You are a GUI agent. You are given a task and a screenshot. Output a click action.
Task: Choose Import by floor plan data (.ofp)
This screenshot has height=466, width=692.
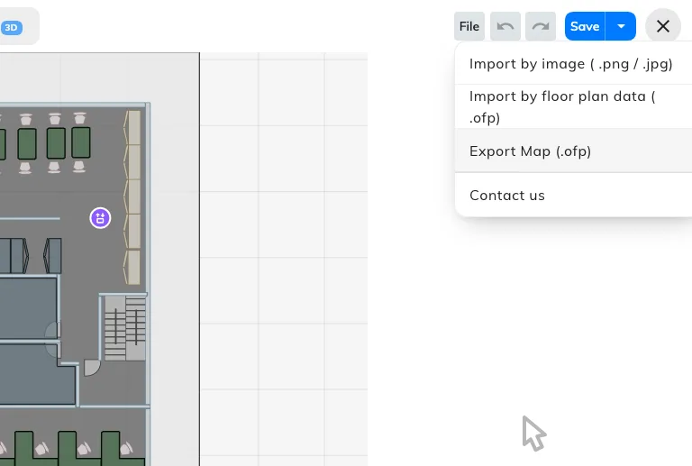click(573, 106)
